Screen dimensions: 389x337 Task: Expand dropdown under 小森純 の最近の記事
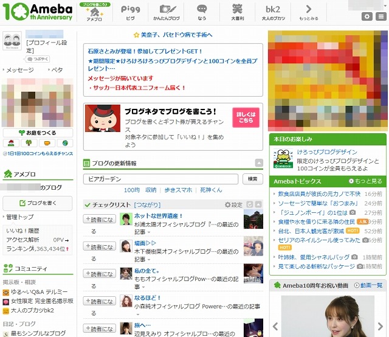138,314
